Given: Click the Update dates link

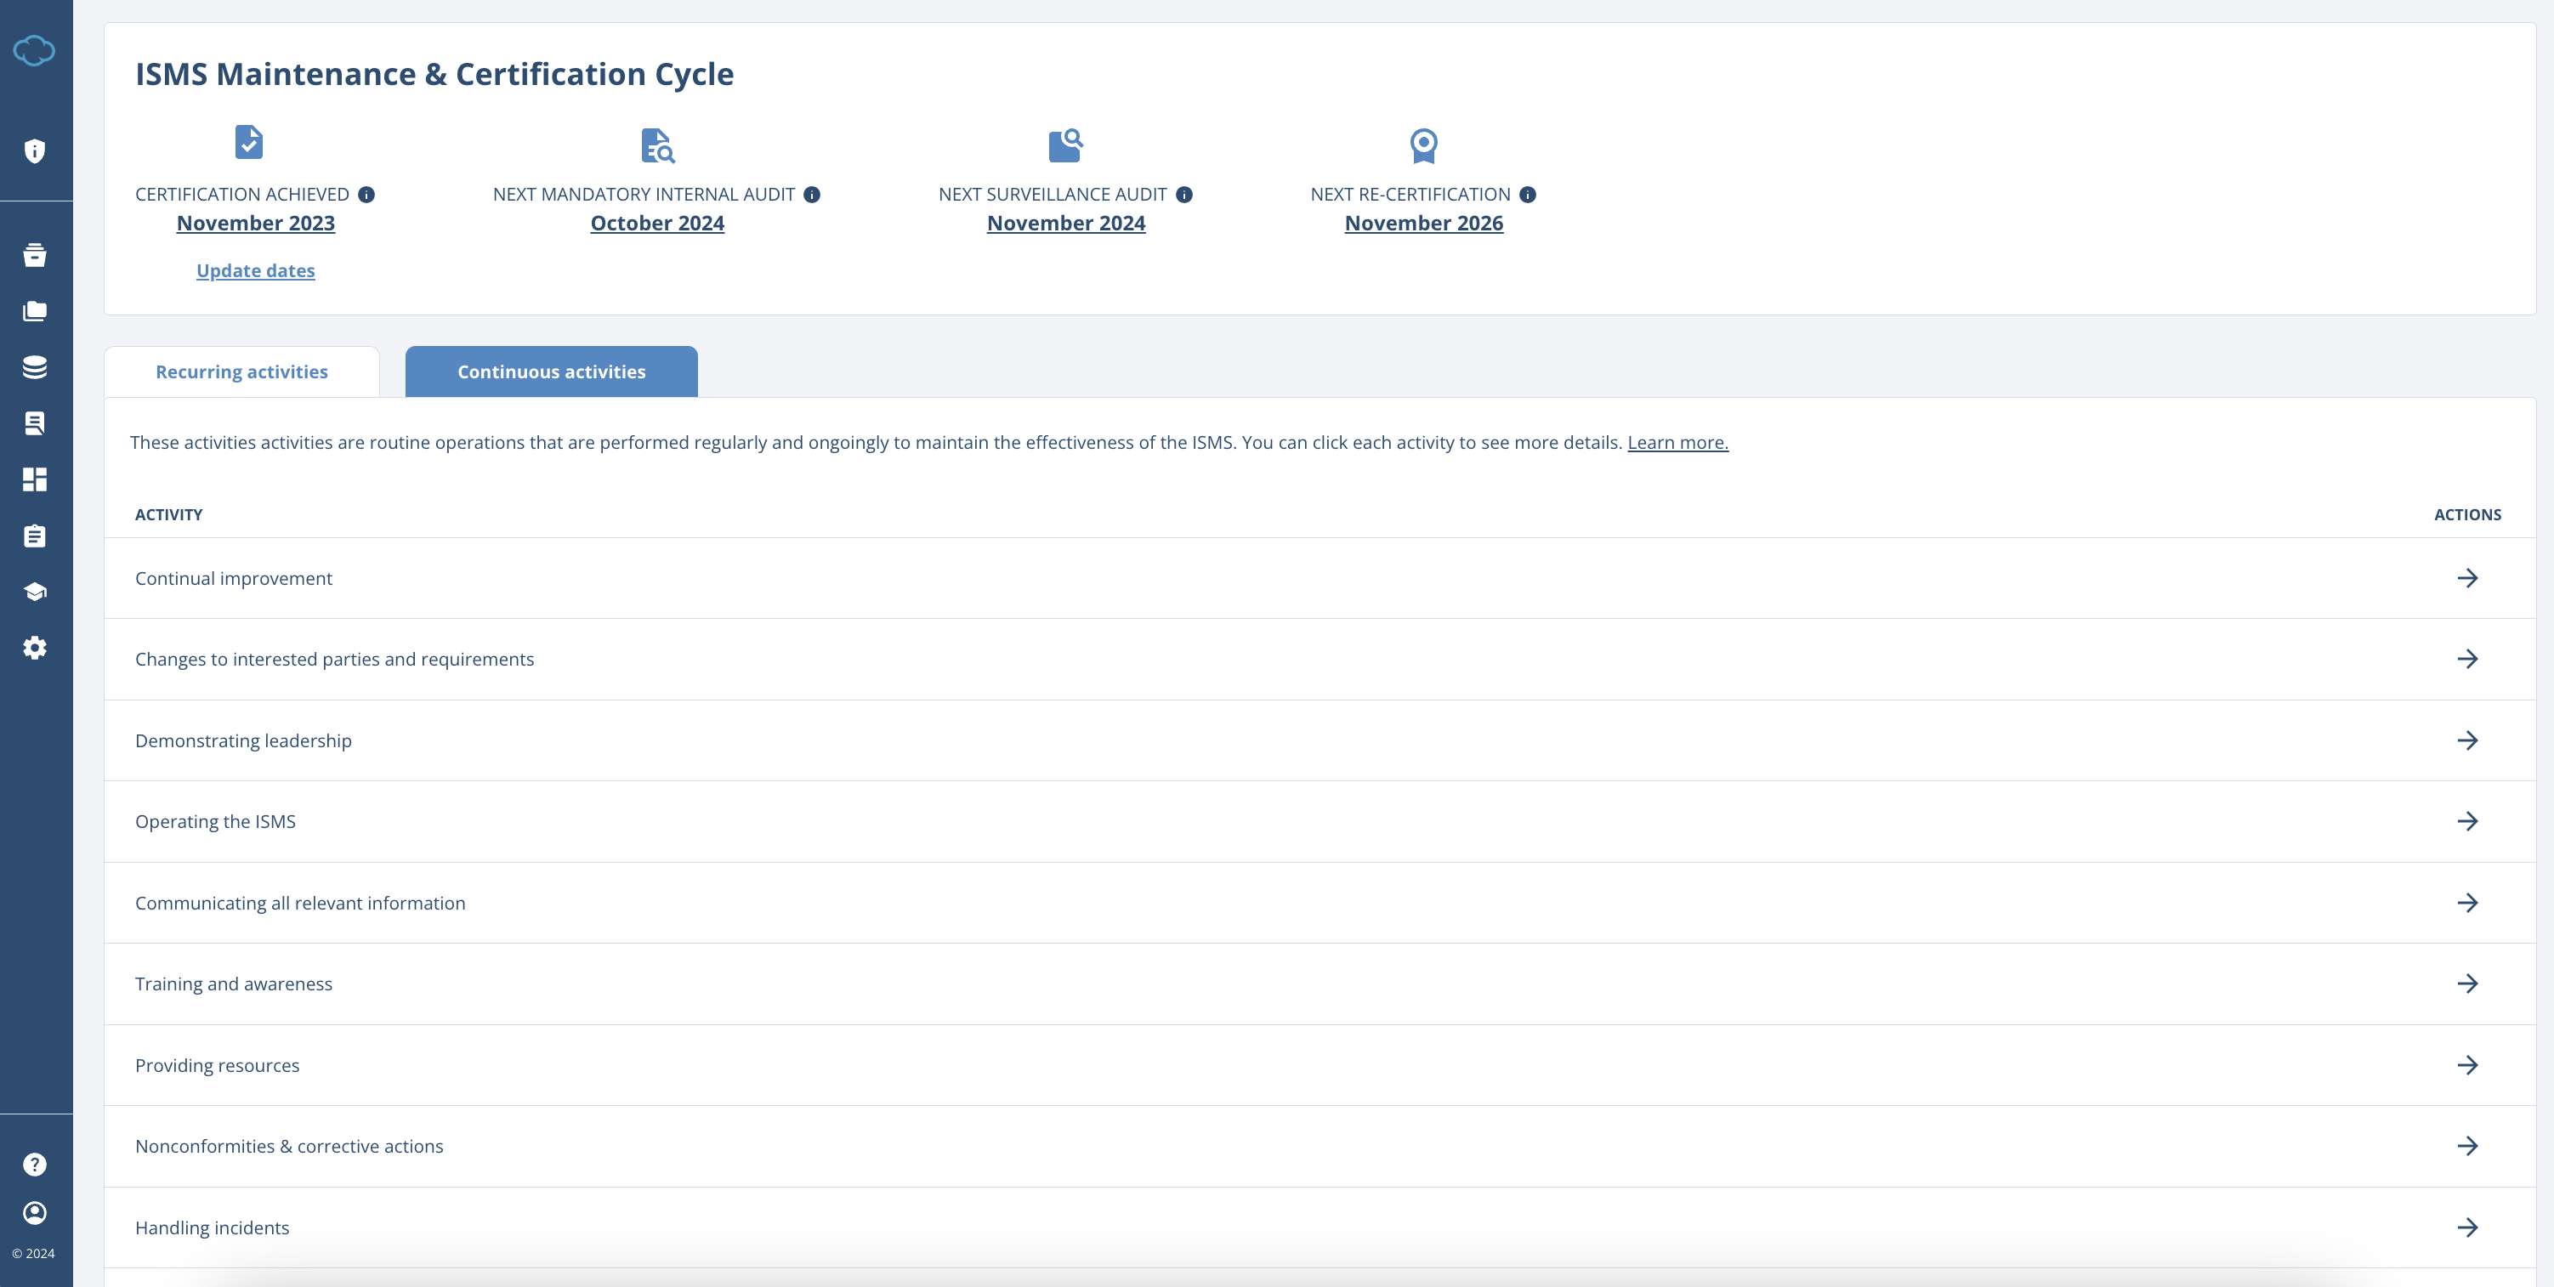Looking at the screenshot, I should coord(255,269).
